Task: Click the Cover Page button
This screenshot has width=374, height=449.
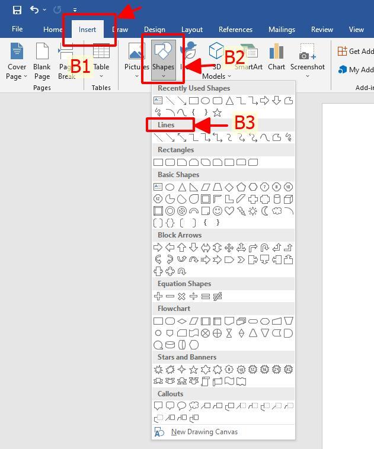Action: (x=17, y=61)
